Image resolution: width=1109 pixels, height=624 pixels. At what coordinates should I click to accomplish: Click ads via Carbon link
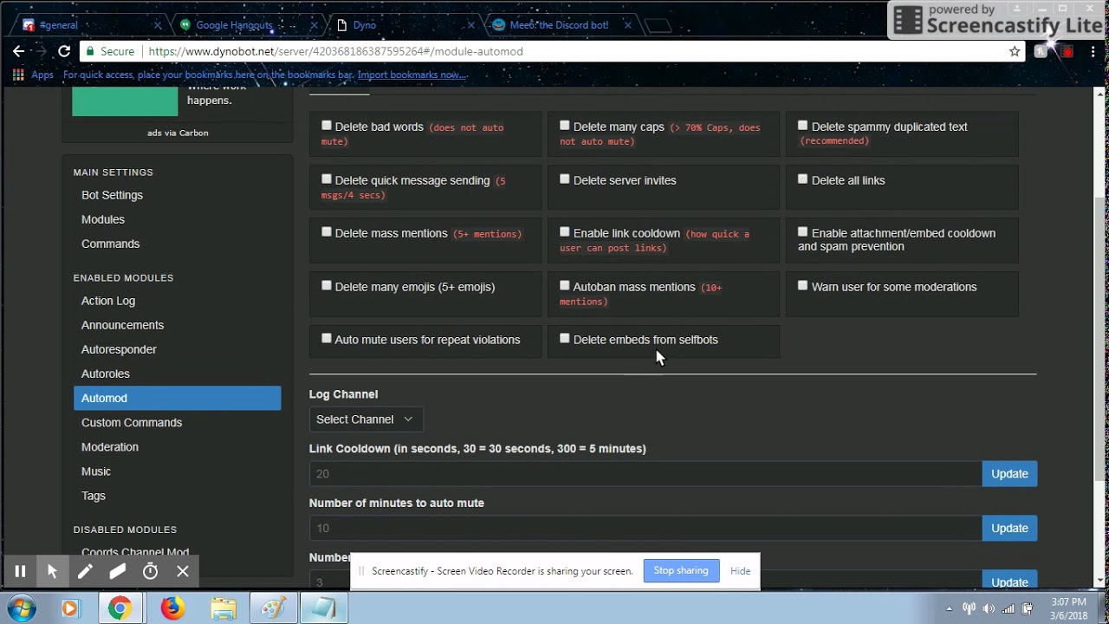pyautogui.click(x=178, y=133)
